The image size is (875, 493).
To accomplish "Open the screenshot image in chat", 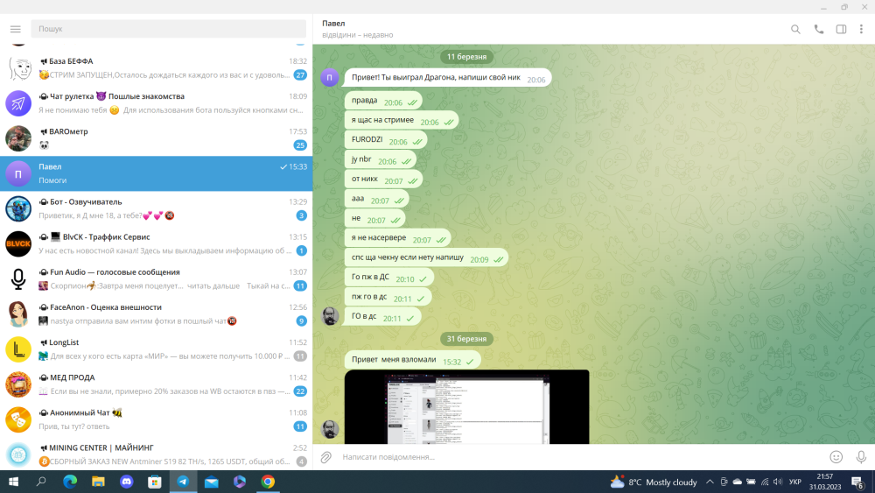I will click(466, 407).
